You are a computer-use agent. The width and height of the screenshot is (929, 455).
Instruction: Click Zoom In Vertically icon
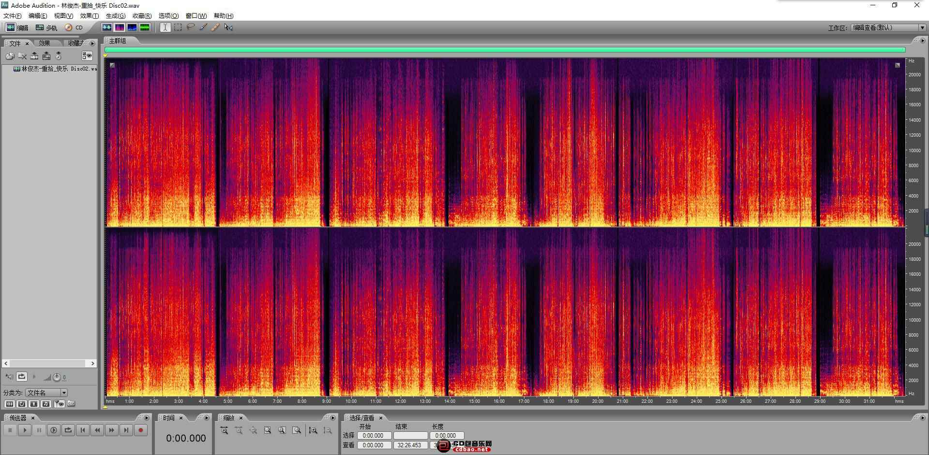click(313, 430)
